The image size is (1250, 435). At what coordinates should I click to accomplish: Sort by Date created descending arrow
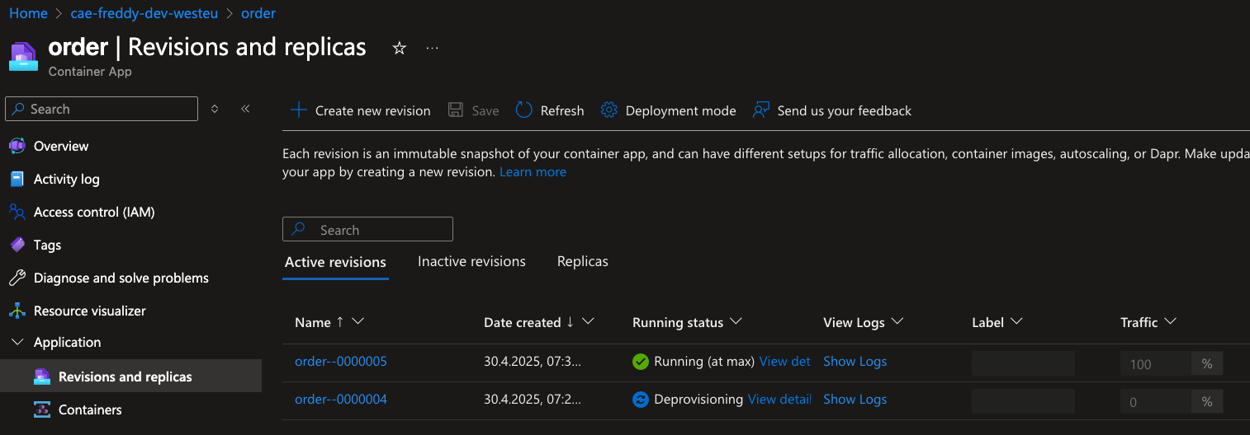click(x=570, y=322)
